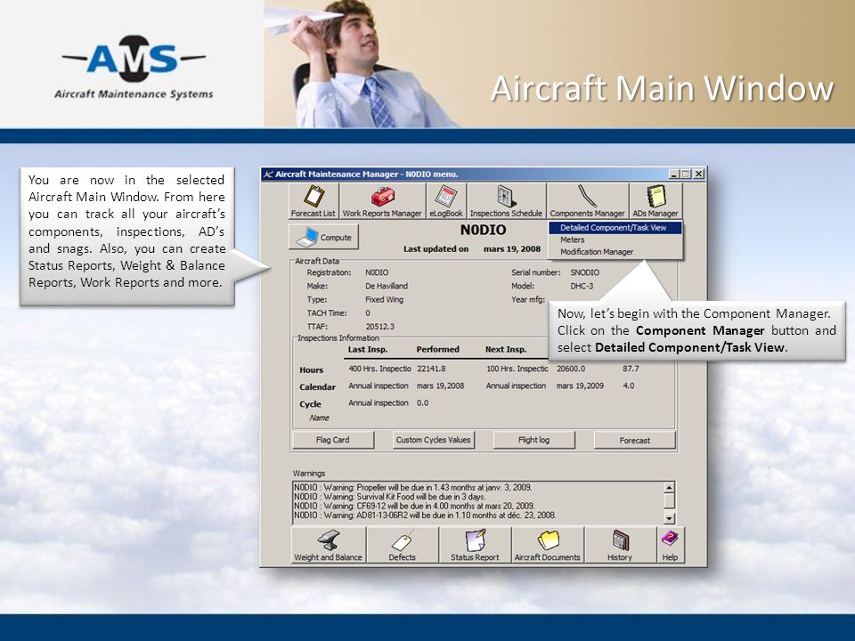This screenshot has height=641, width=855.
Task: Select Meters from the dropdown menu
Action: [615, 239]
